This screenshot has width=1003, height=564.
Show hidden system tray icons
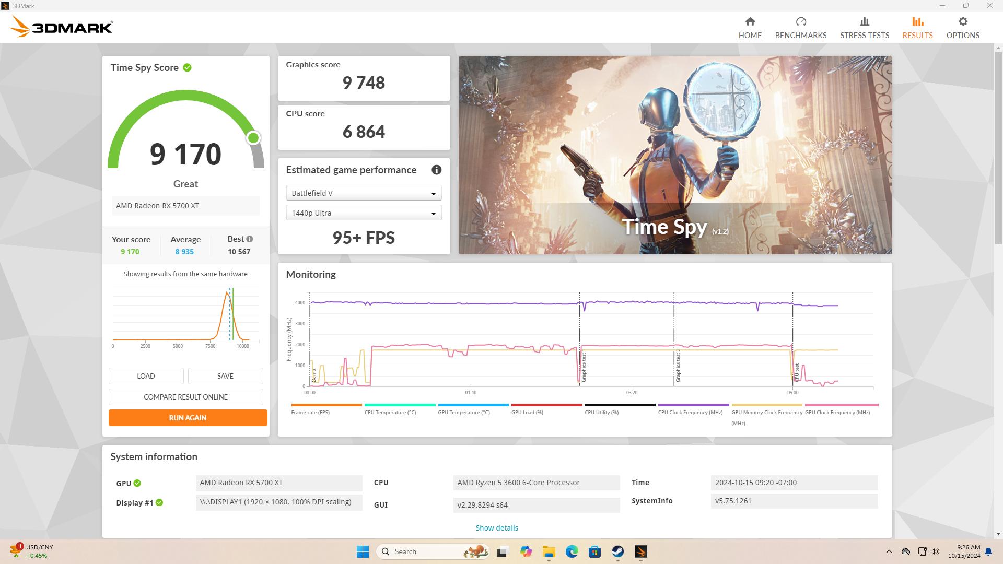click(x=889, y=551)
